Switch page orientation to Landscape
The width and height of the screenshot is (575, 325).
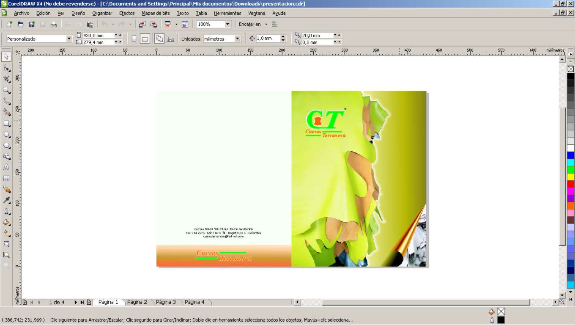[x=145, y=39]
